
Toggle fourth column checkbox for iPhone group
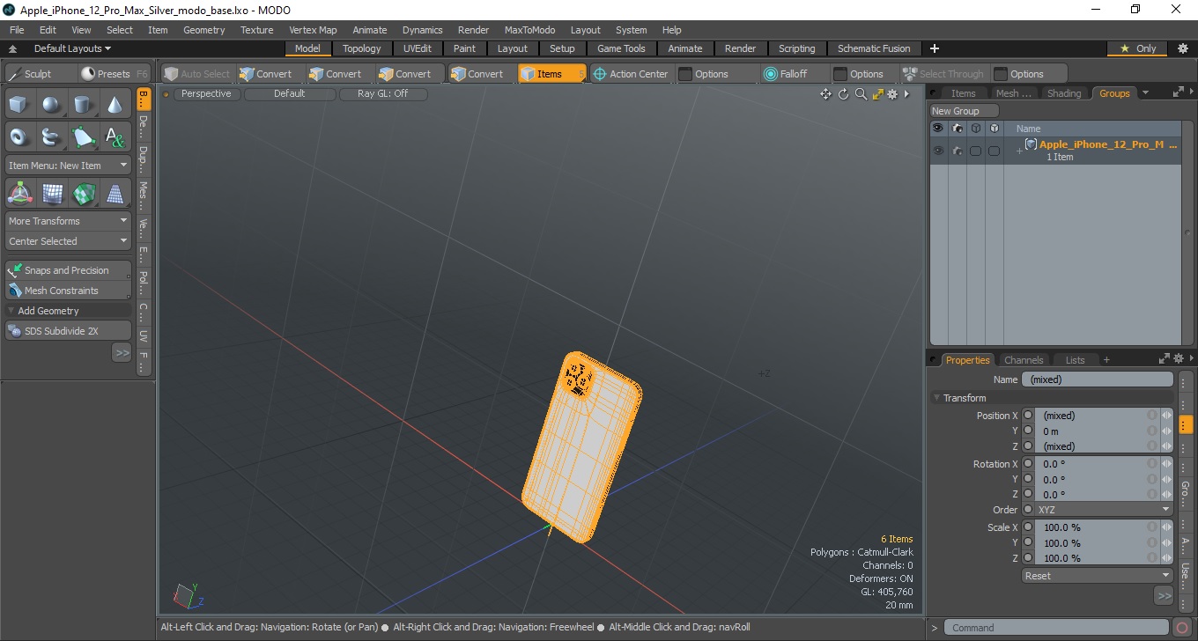click(x=994, y=151)
